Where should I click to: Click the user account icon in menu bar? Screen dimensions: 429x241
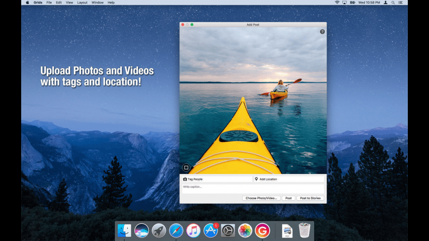[x=386, y=2]
